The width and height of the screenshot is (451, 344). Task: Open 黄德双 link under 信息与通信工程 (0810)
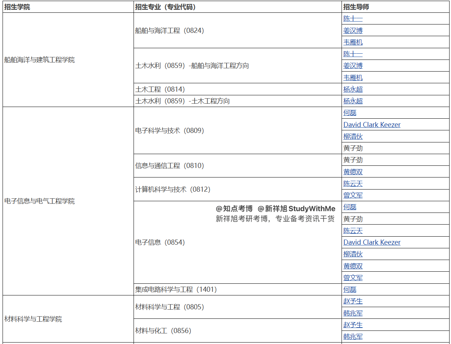pyautogui.click(x=353, y=172)
